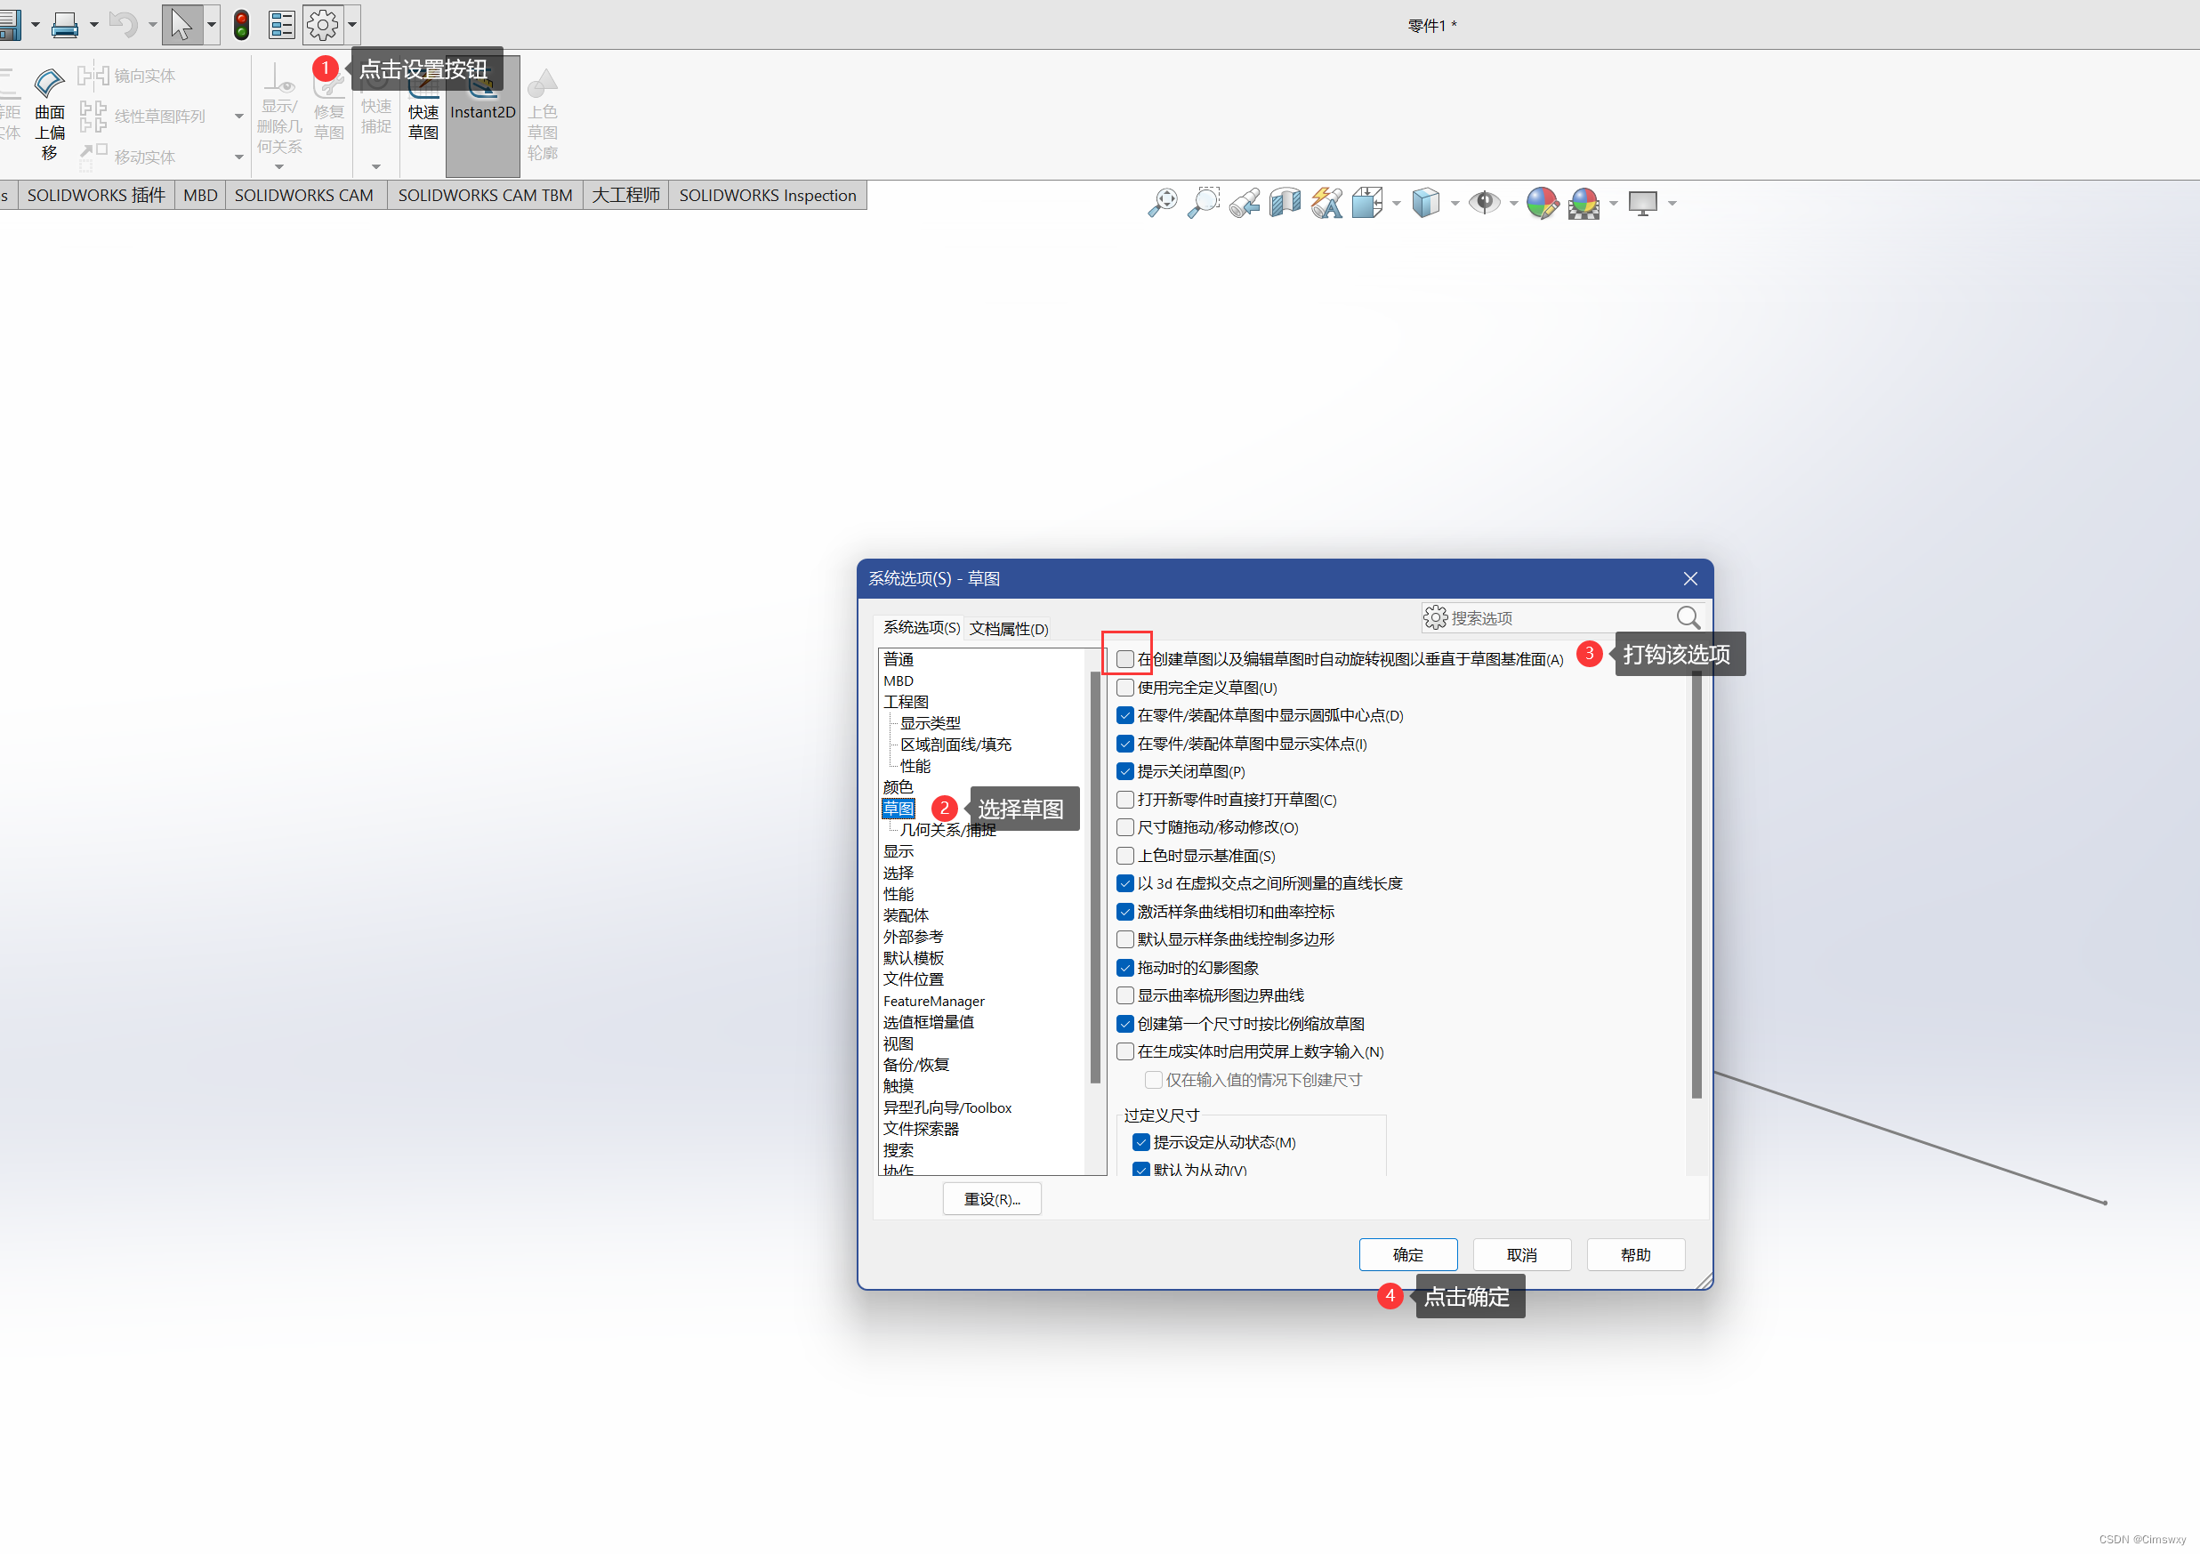Click the Zoom to Fit icon
This screenshot has width=2200, height=1554.
coord(1163,203)
